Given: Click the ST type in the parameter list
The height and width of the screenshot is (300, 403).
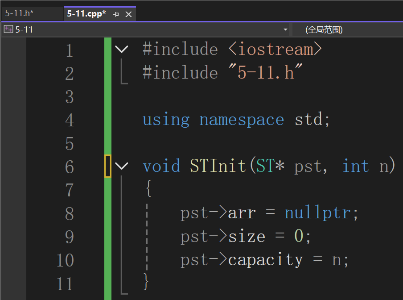Looking at the screenshot, I should pyautogui.click(x=265, y=166).
